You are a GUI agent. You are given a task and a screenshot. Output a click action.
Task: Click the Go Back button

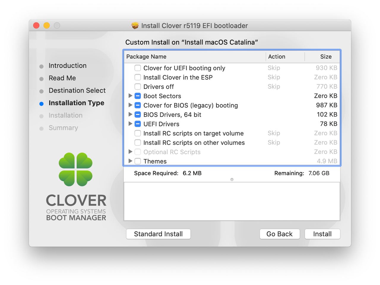[279, 234]
